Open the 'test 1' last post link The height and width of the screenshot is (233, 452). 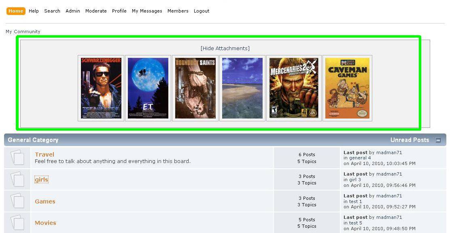[x=355, y=201]
